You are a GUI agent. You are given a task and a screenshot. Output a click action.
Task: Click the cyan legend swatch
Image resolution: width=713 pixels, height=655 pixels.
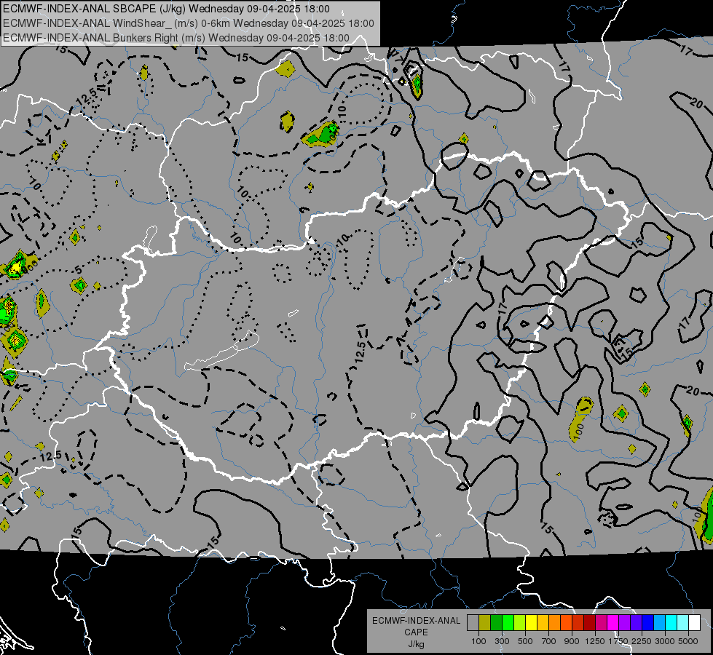pyautogui.click(x=671, y=622)
